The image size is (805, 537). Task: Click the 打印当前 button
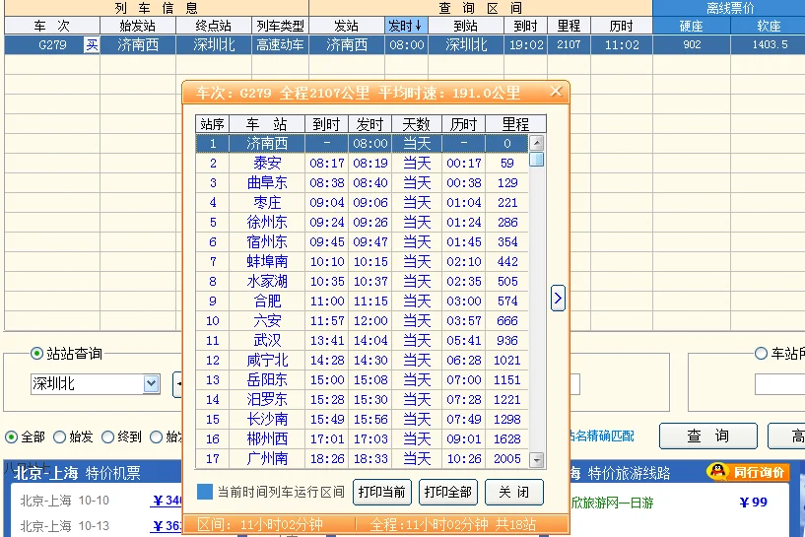click(381, 492)
